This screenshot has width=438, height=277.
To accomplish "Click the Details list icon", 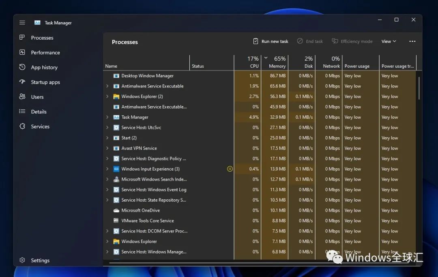I will (x=22, y=111).
